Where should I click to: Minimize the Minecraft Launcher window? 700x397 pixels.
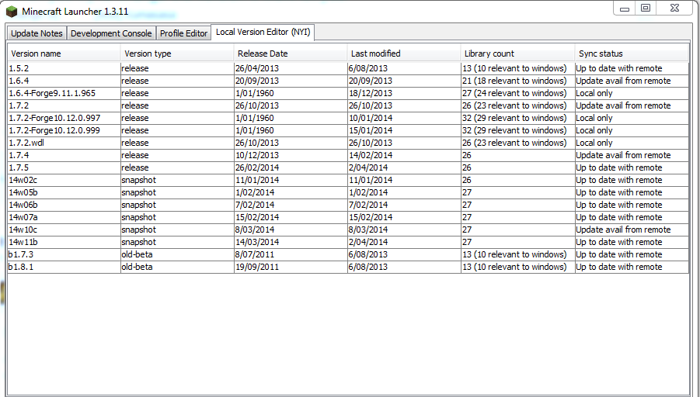625,9
